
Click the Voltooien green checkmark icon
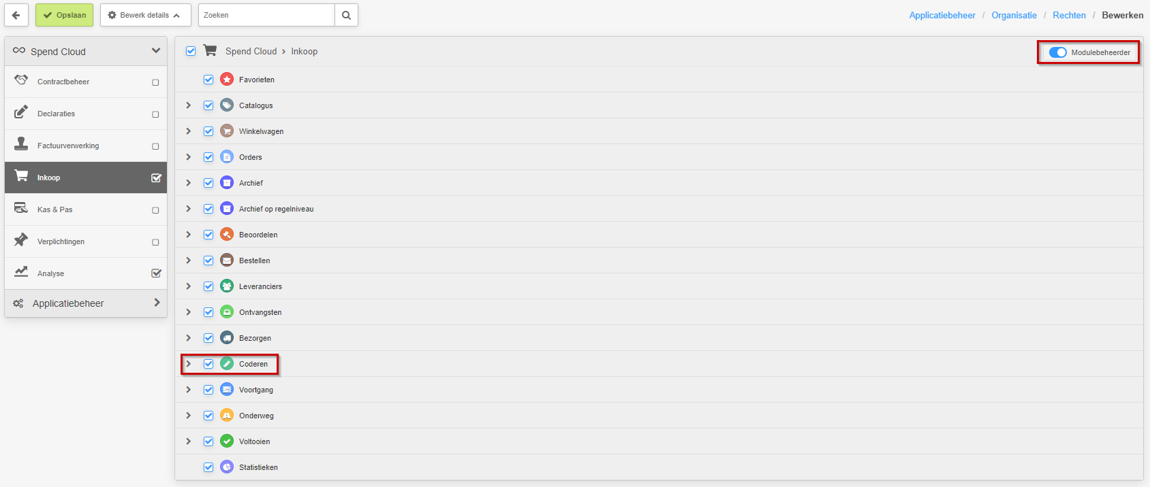227,441
